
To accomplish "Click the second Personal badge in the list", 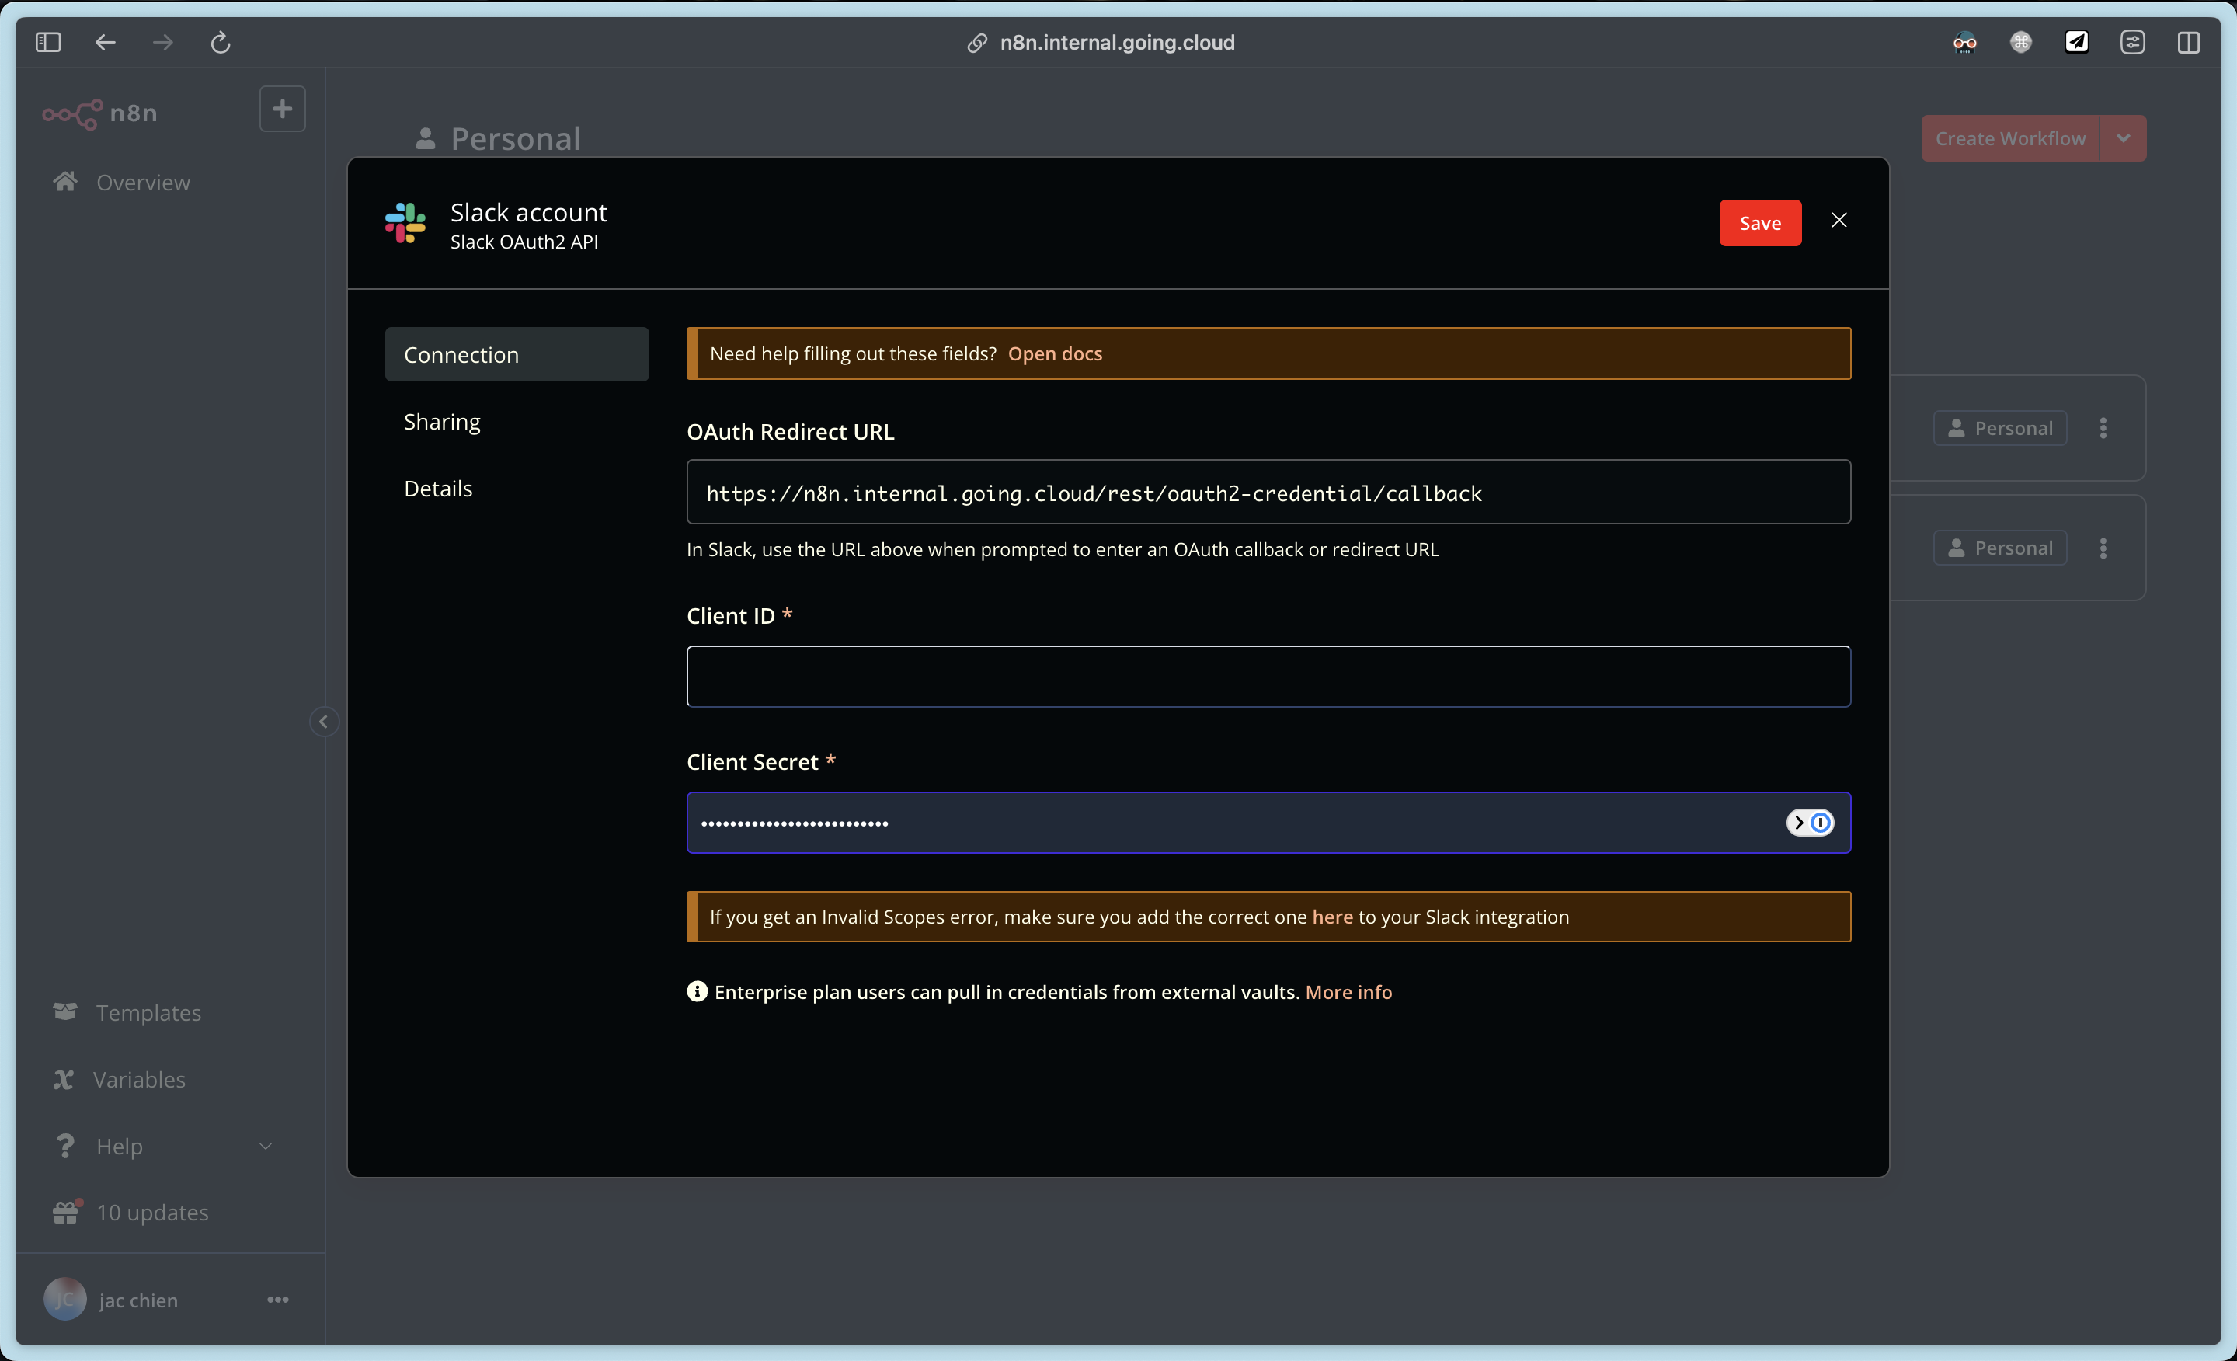I will [x=2000, y=548].
